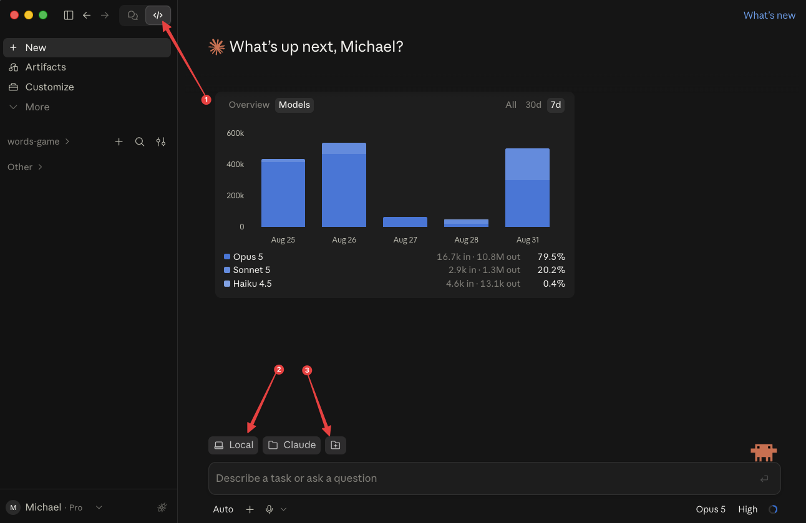Show All time usage range
The image size is (806, 523).
(511, 105)
